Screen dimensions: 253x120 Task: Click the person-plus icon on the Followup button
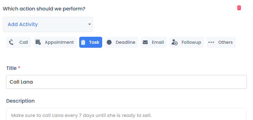coord(174,42)
